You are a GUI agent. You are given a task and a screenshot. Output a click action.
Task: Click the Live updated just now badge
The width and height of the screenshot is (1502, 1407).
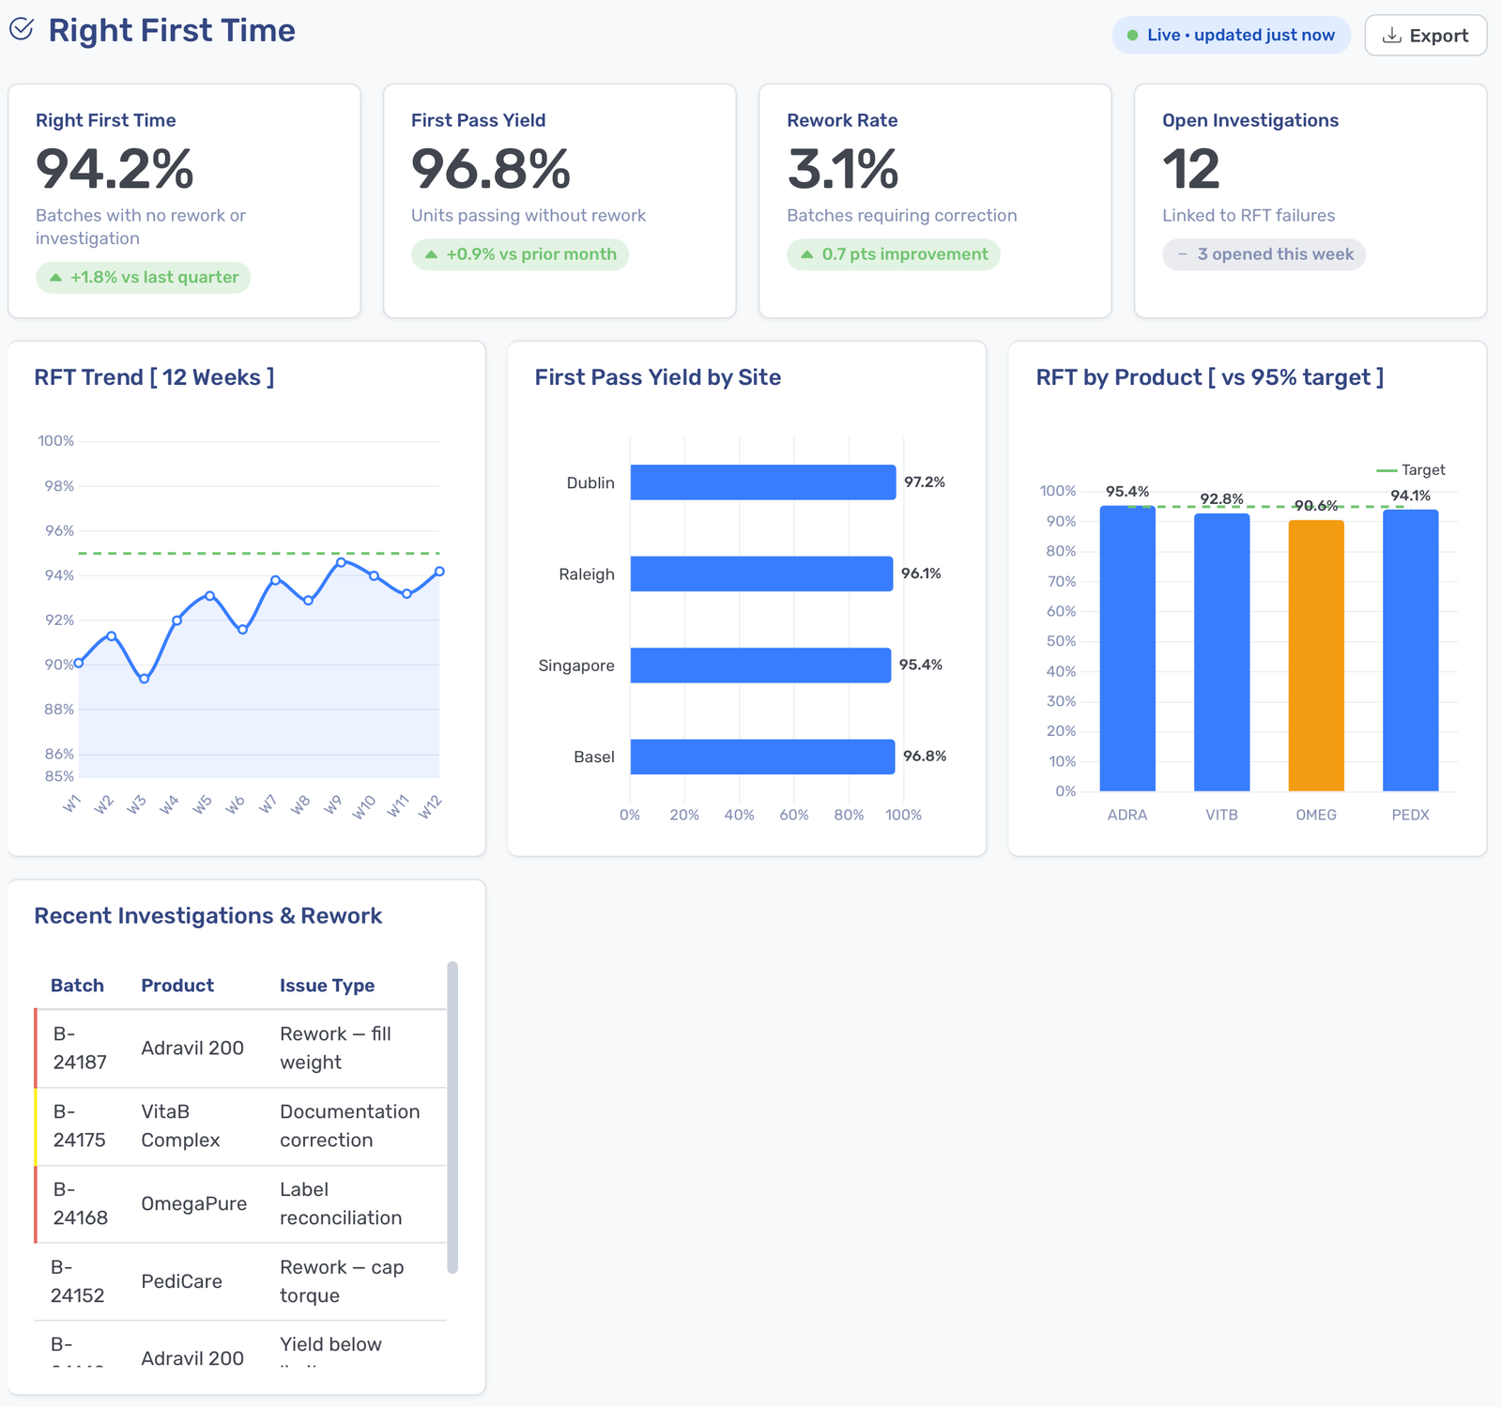tap(1231, 35)
